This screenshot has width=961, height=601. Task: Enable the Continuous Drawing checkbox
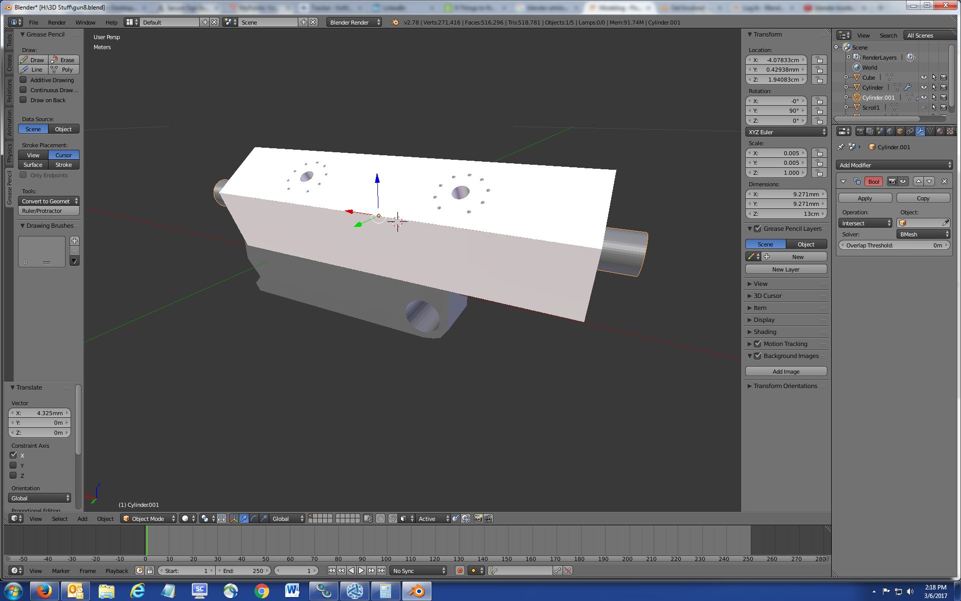click(x=23, y=90)
